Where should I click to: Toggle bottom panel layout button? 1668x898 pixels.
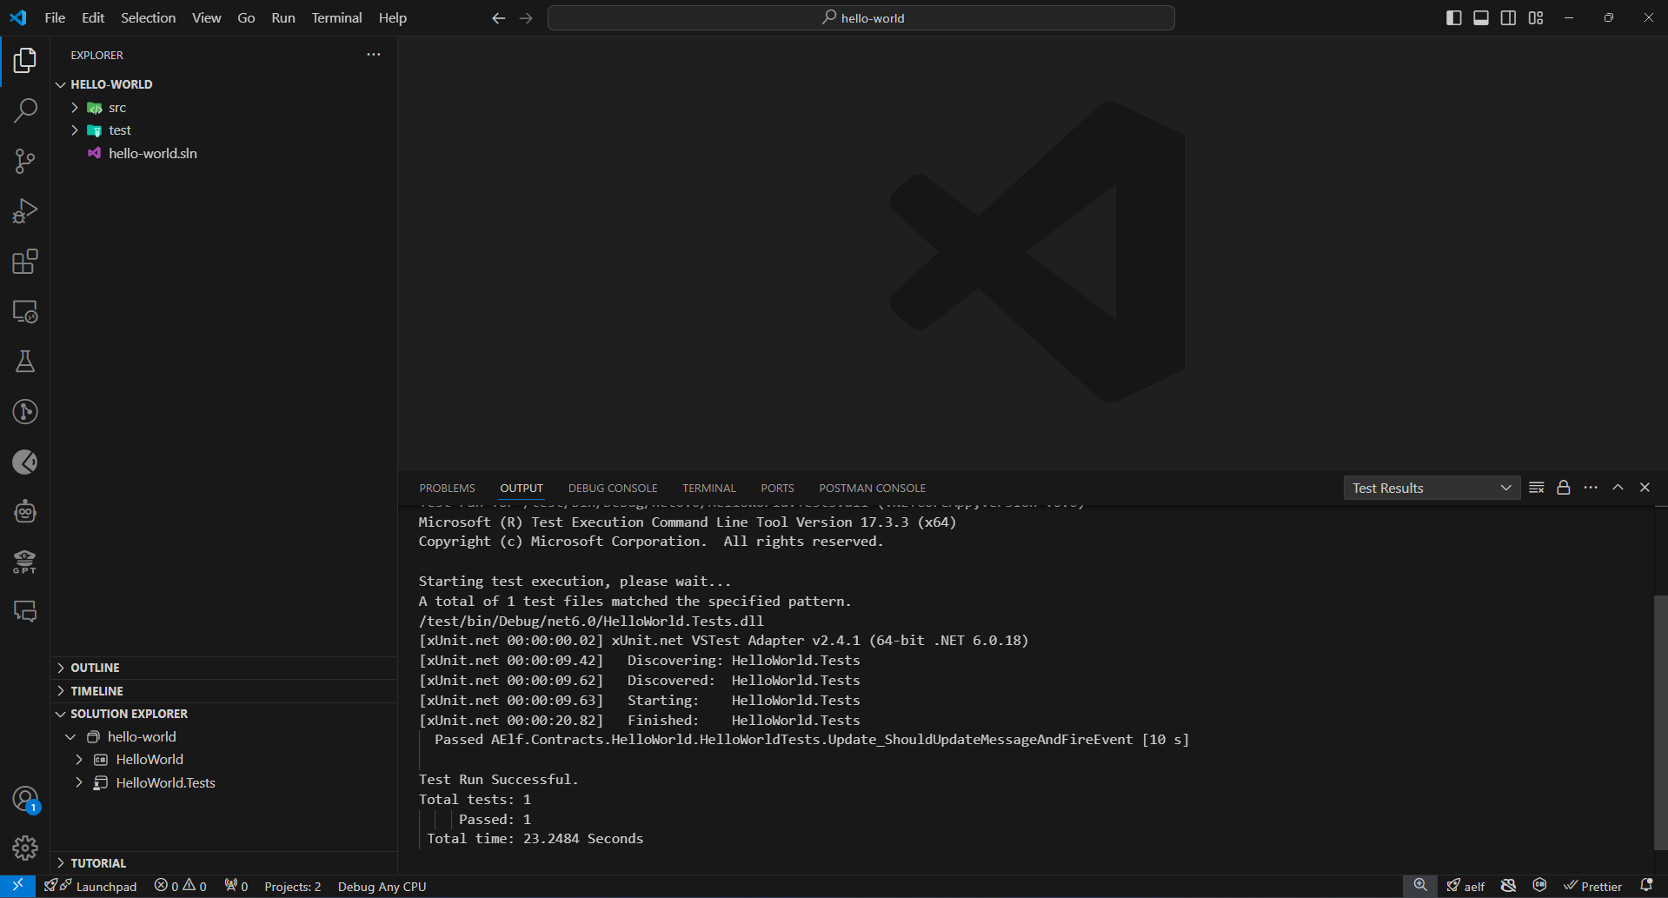point(1481,18)
